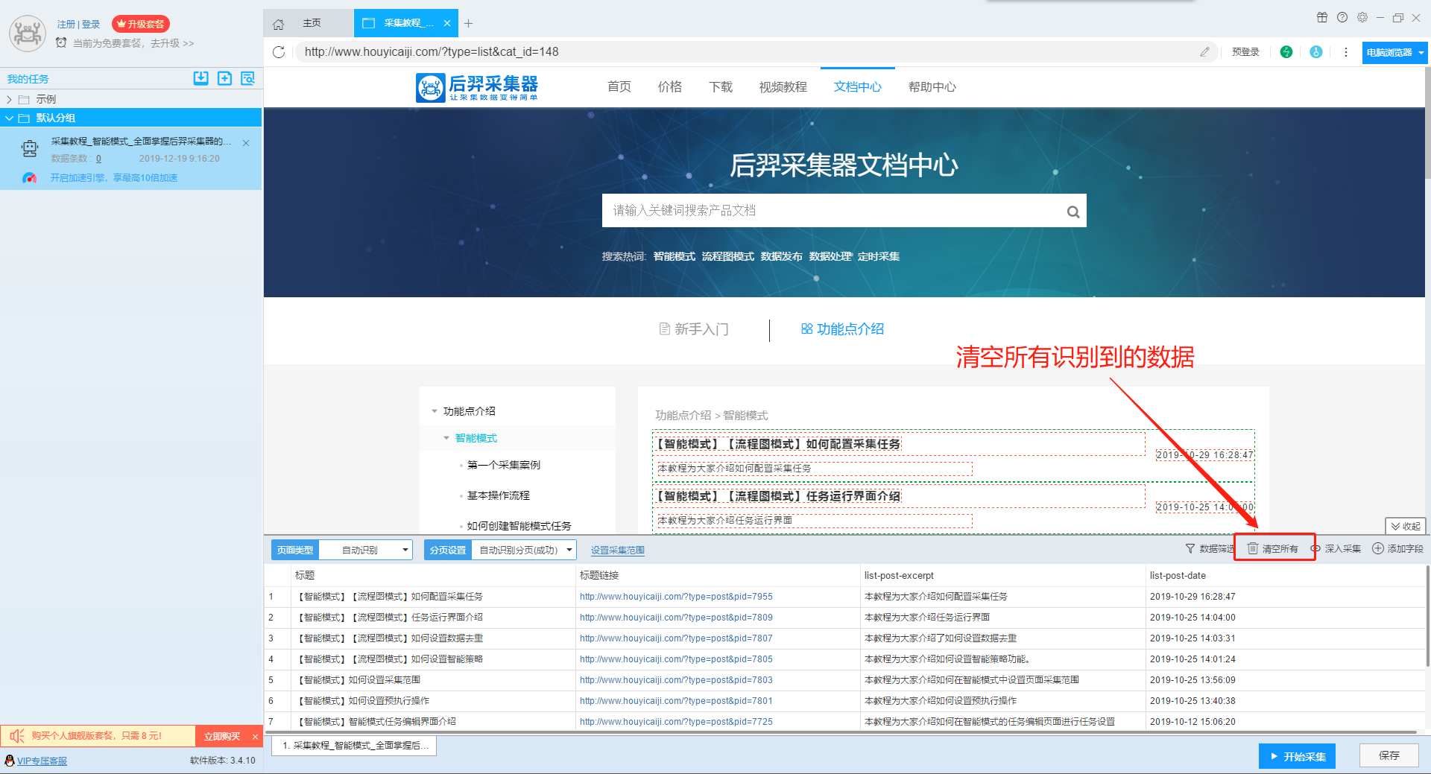Click 清空所有 trash button

point(1273,549)
